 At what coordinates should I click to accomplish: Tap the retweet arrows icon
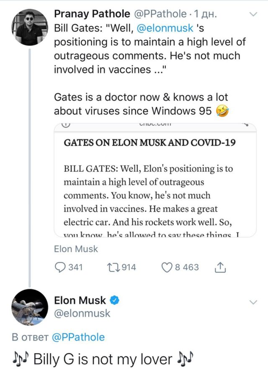click(113, 267)
